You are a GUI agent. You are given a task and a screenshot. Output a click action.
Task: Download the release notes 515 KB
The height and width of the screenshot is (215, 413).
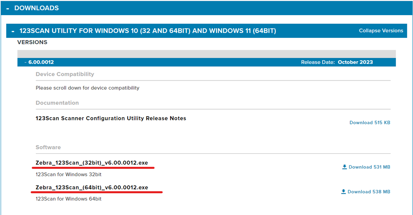pos(370,122)
